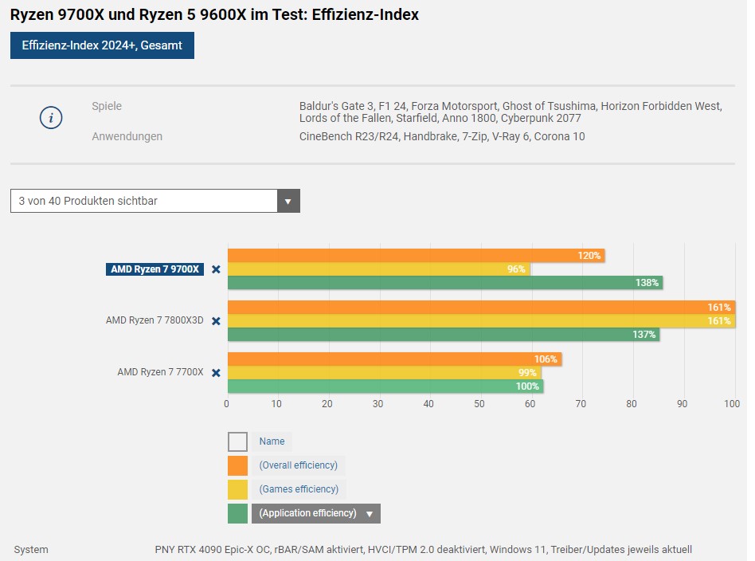This screenshot has height=561, width=755.
Task: Click the 'System' label at the bottom
Action: click(31, 549)
